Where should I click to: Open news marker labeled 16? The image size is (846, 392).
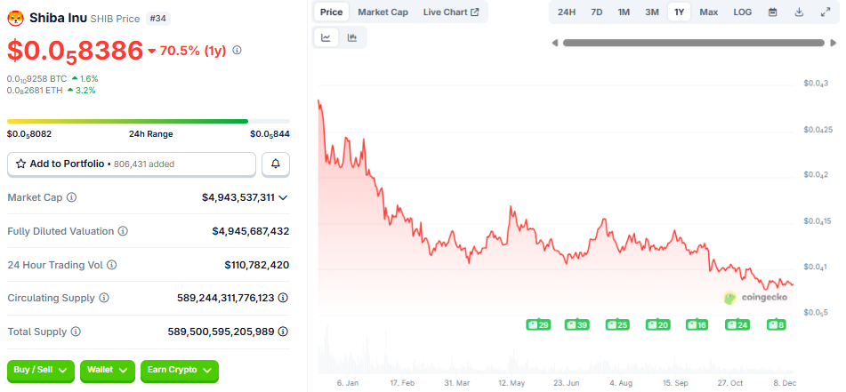tap(698, 324)
